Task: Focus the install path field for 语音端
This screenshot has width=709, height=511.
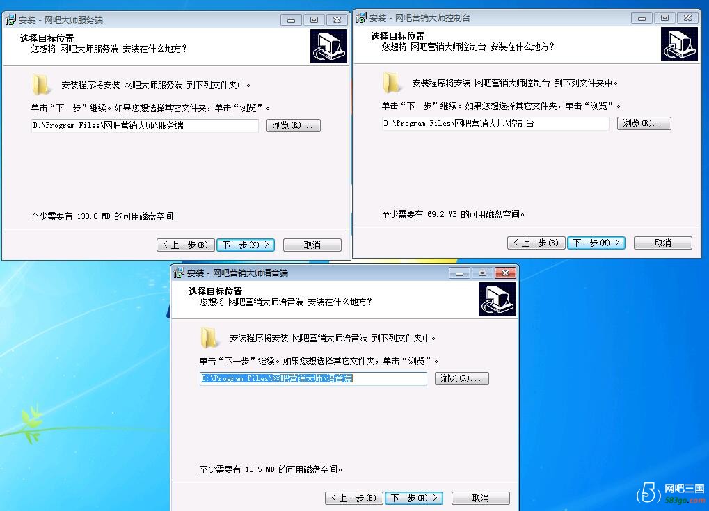Action: click(313, 378)
